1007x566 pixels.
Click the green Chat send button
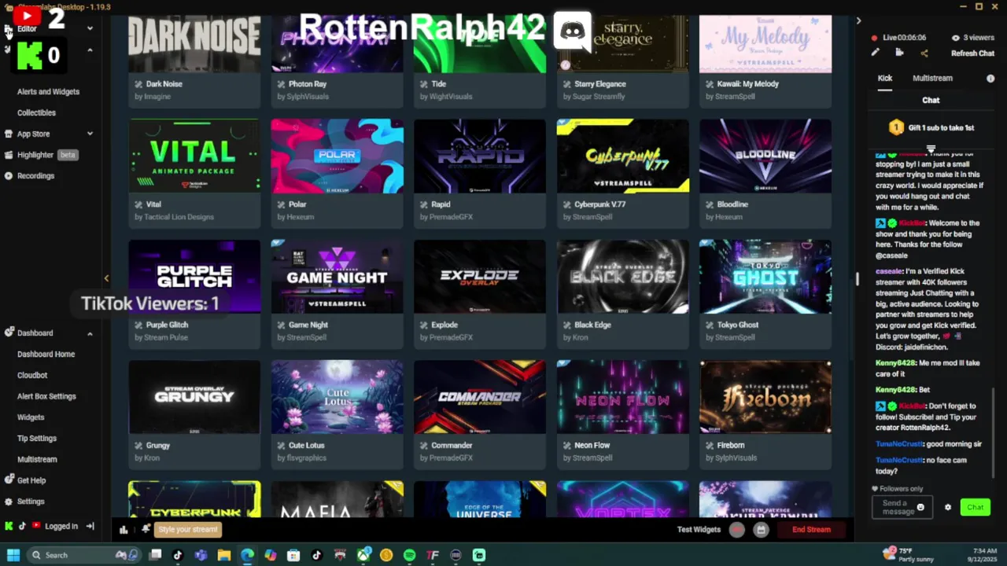point(976,508)
